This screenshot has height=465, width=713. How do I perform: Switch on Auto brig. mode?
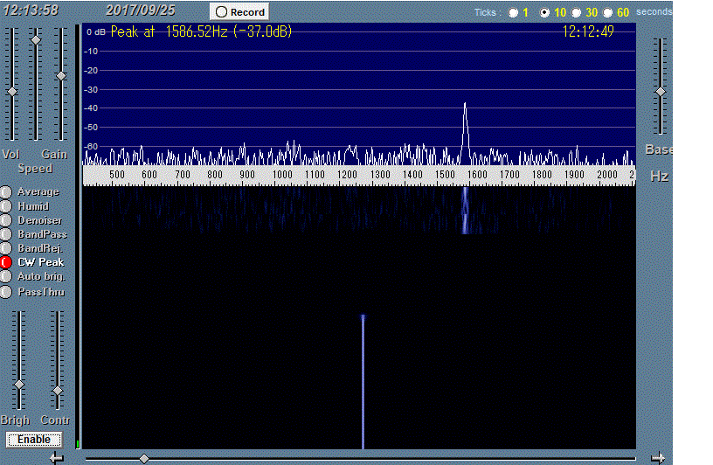tap(5, 277)
